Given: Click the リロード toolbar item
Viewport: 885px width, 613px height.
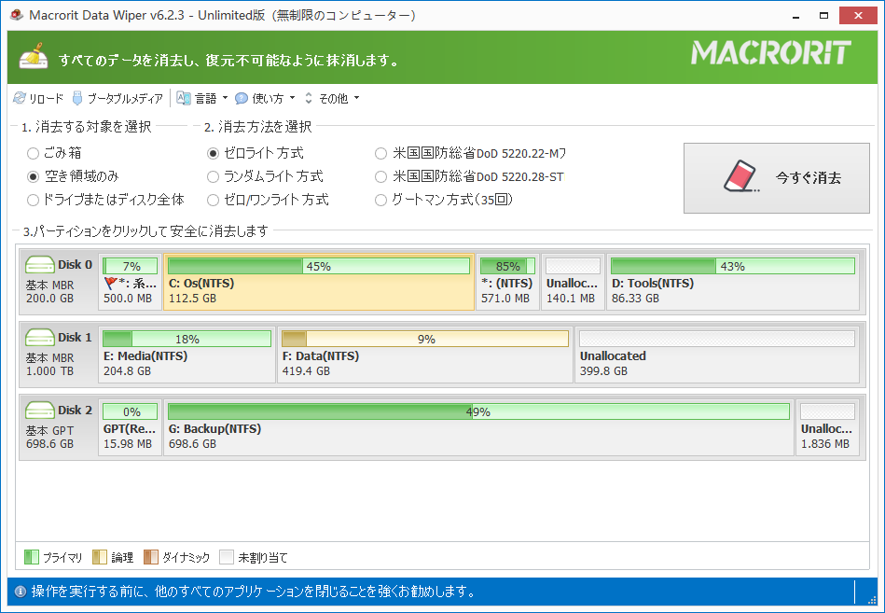Looking at the screenshot, I should [x=38, y=98].
